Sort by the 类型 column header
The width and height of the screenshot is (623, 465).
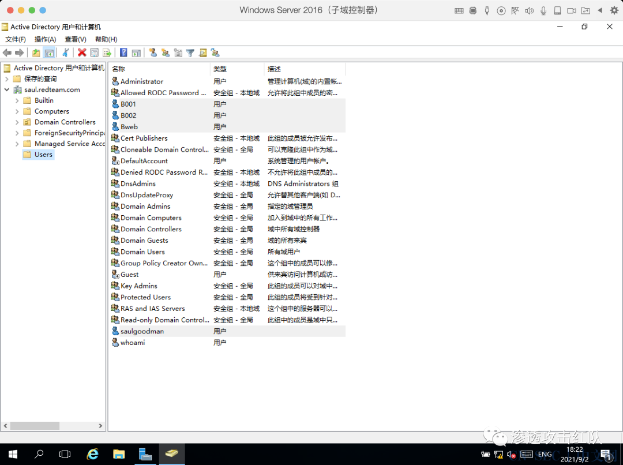(237, 69)
